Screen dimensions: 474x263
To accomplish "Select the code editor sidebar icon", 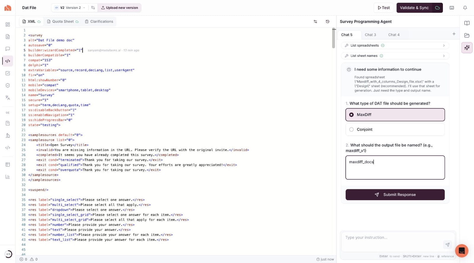I will point(8,61).
